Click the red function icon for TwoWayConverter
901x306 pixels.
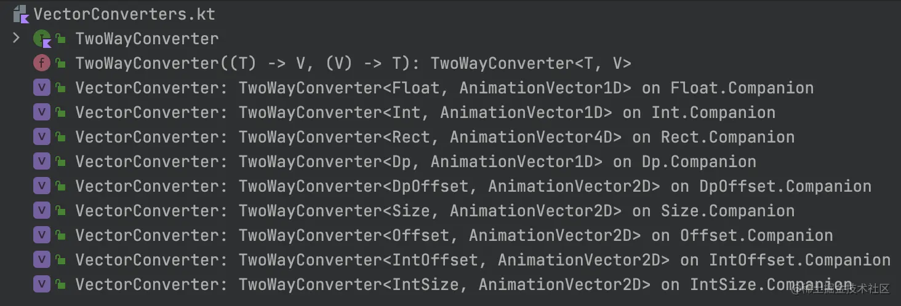41,63
